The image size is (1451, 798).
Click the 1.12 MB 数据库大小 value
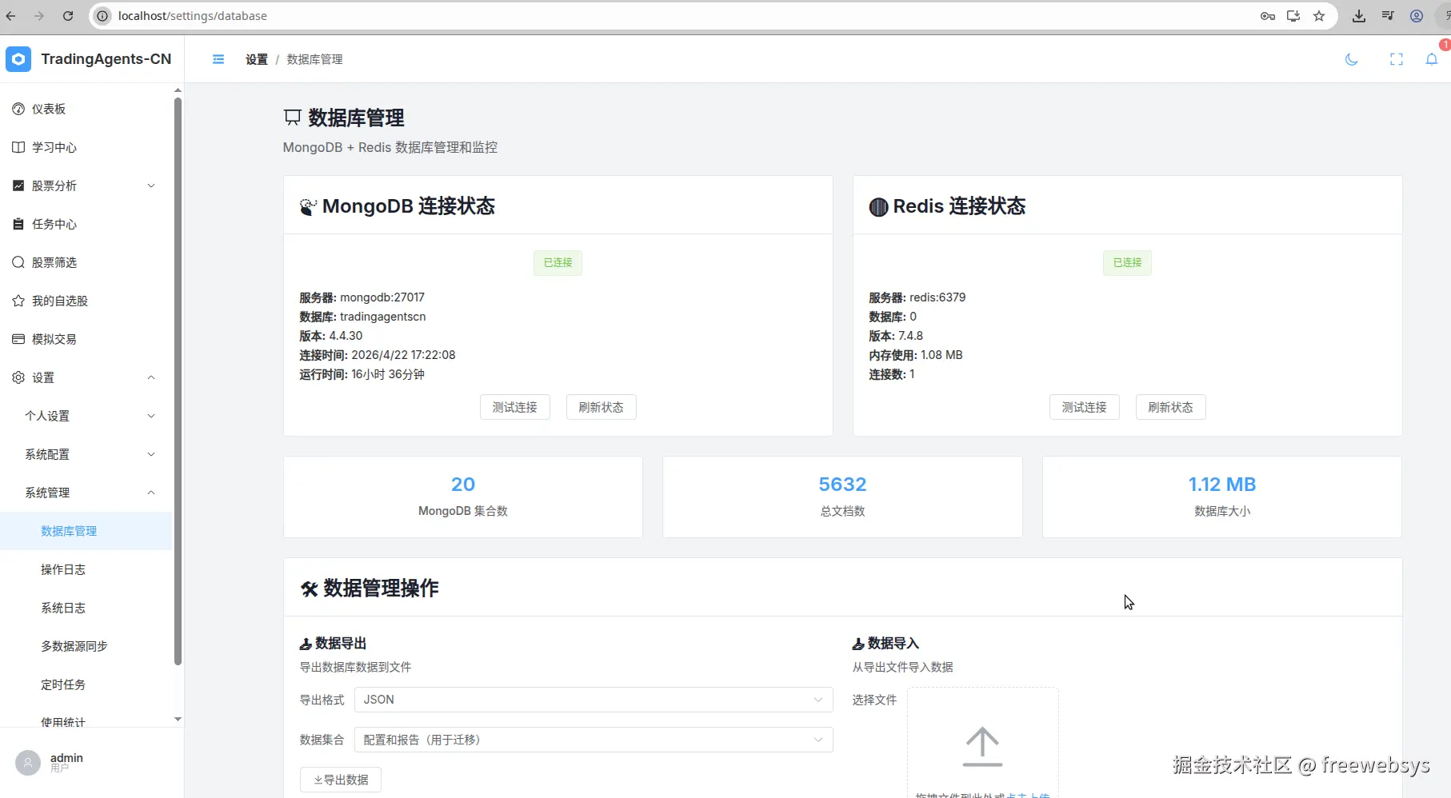click(x=1222, y=485)
